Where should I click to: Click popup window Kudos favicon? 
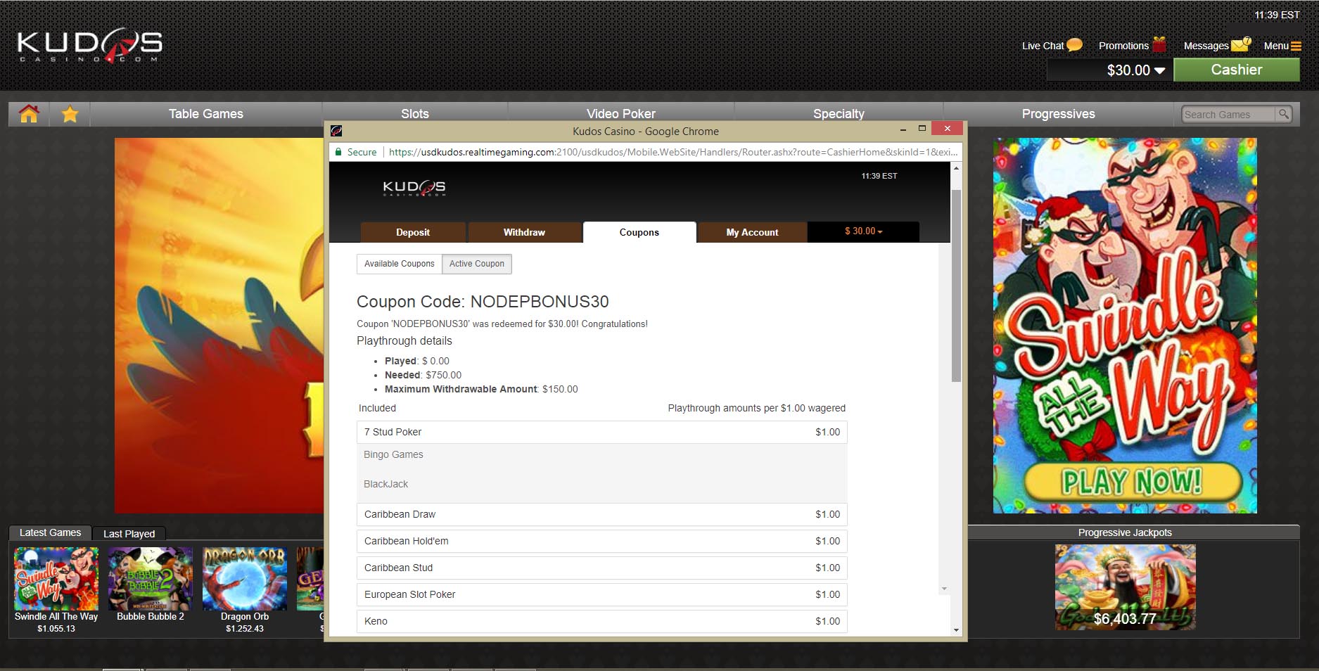[336, 131]
